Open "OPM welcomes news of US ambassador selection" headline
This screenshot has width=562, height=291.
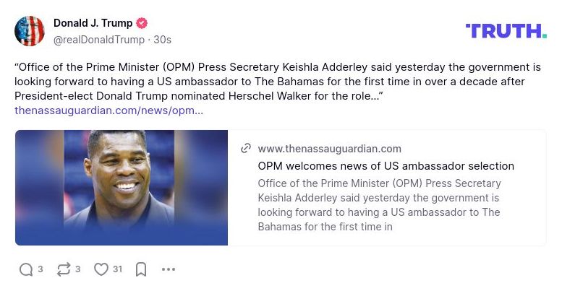coord(386,166)
